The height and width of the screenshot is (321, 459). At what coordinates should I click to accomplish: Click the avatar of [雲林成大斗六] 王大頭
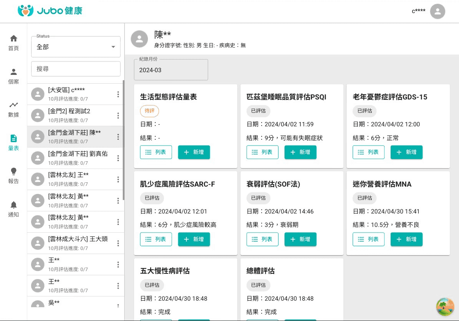[x=38, y=243]
